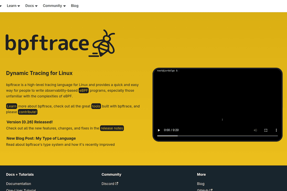Click the bpftrace bee logo
Image resolution: width=287 pixels, height=191 pixels.
click(x=60, y=43)
